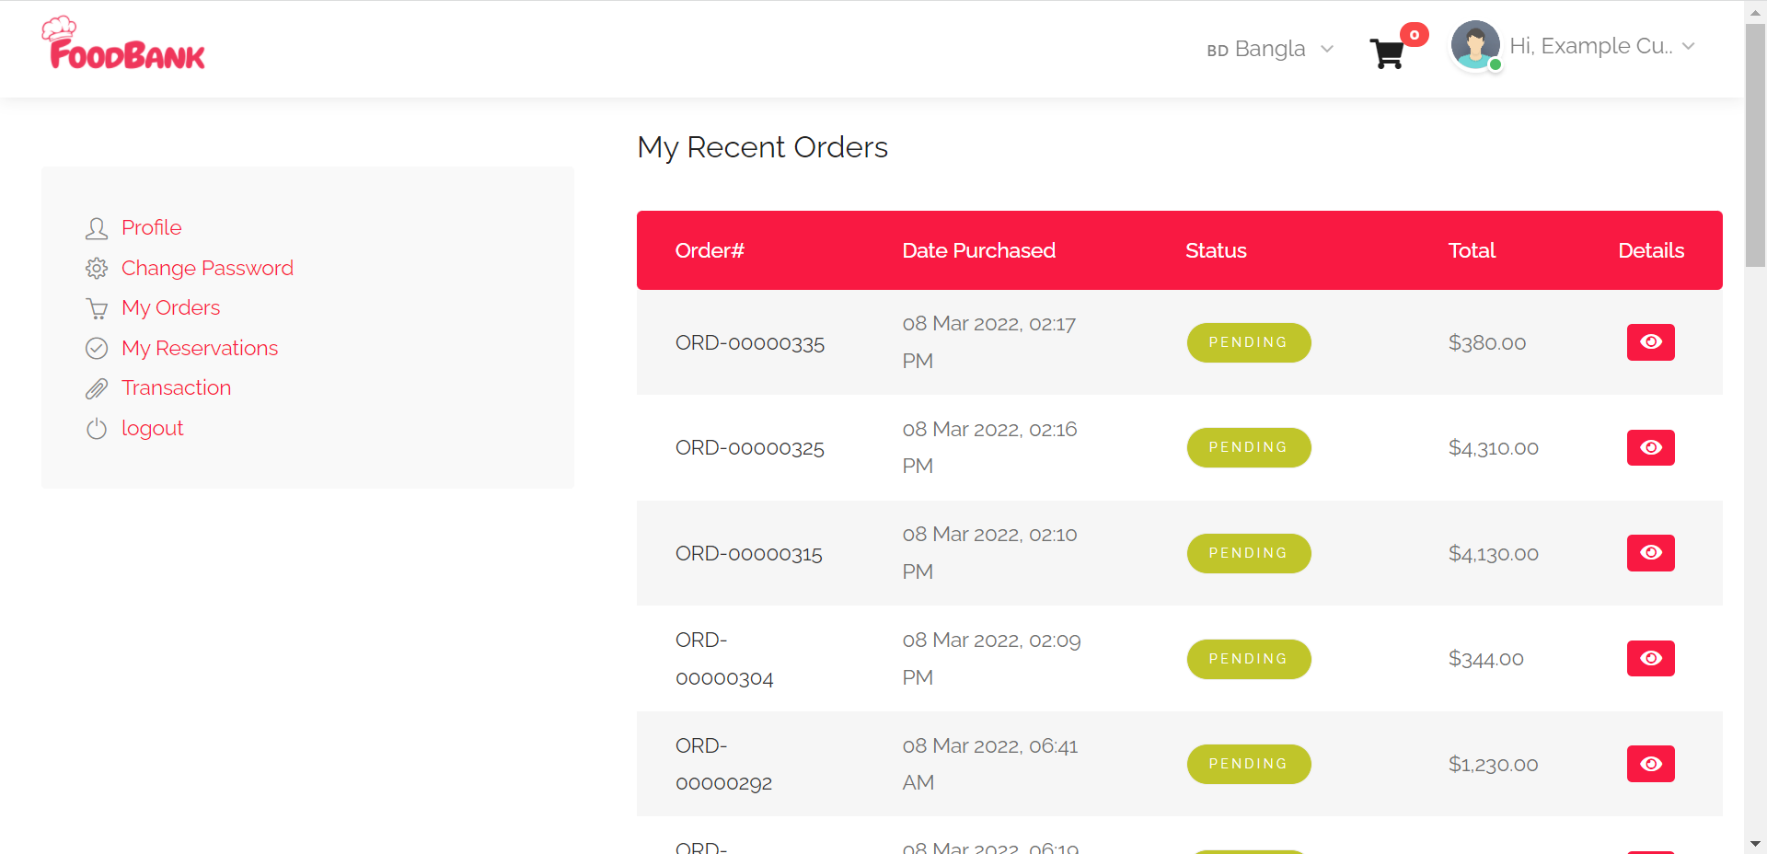The height and width of the screenshot is (854, 1767).
Task: Click date 08 Mar 2022, 02:10 PM
Action: [990, 553]
